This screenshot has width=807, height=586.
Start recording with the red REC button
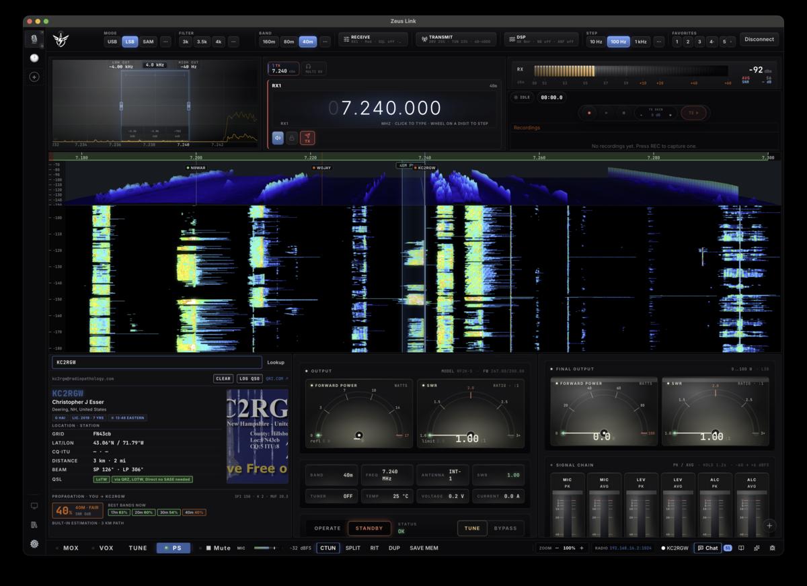tap(590, 114)
